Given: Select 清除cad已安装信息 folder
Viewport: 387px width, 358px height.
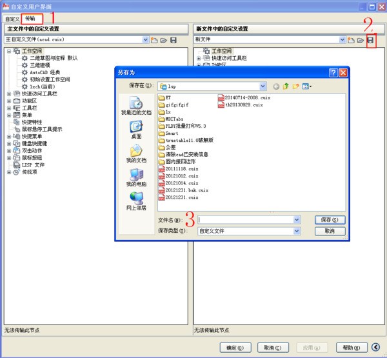Looking at the screenshot, I should pos(183,155).
